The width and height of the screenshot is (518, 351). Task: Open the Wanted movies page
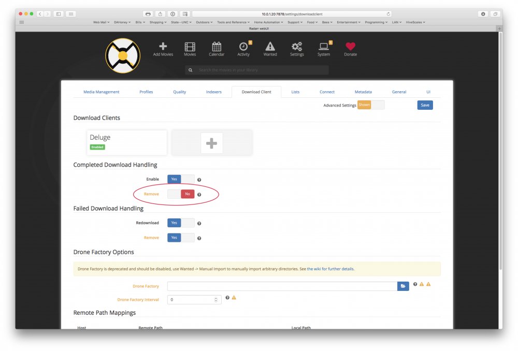(x=270, y=49)
